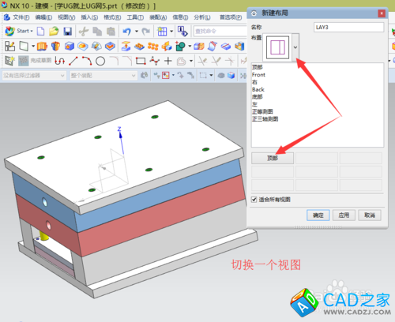Open the Start menu dropdown
The height and width of the screenshot is (322, 395).
tap(19, 31)
